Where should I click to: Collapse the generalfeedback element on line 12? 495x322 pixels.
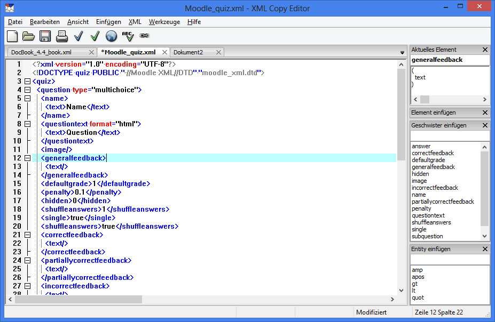tap(27, 158)
